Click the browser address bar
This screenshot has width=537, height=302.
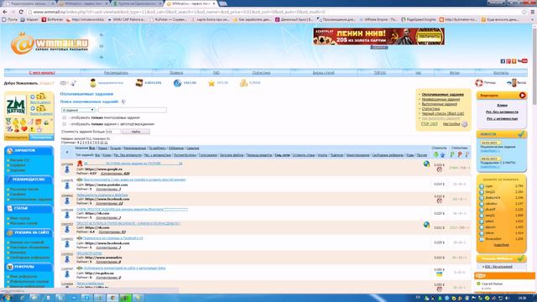(274, 12)
